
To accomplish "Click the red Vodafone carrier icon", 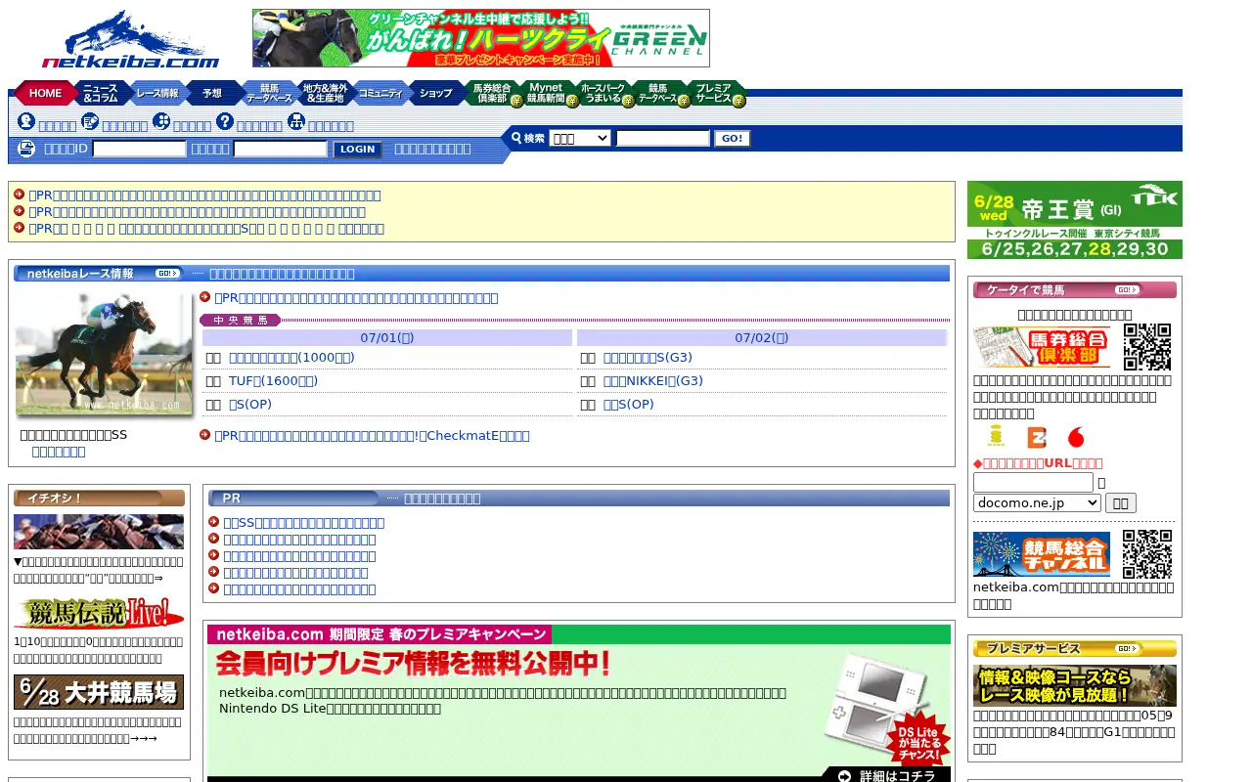I will pyautogui.click(x=1076, y=437).
